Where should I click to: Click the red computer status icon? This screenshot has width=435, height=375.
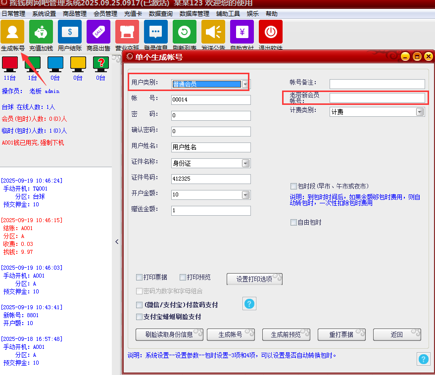10,63
